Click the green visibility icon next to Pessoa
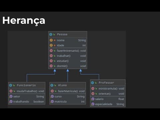160x120 pixels. pos(54,35)
